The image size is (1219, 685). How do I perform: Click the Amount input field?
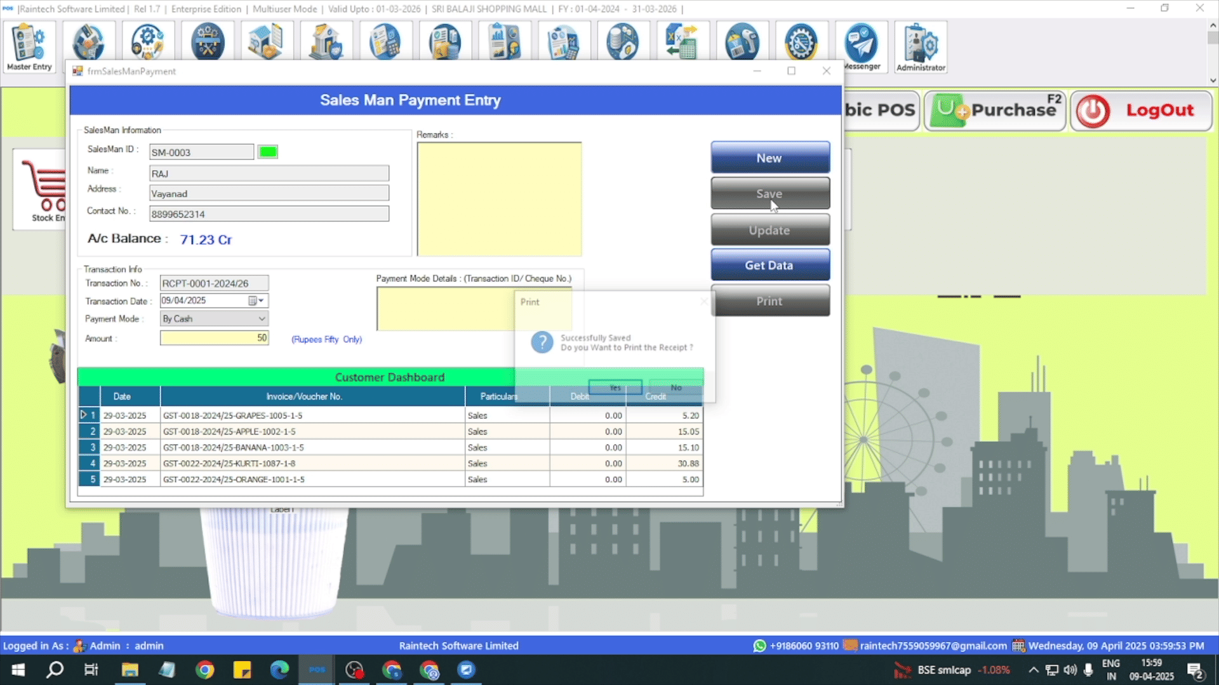click(x=214, y=338)
